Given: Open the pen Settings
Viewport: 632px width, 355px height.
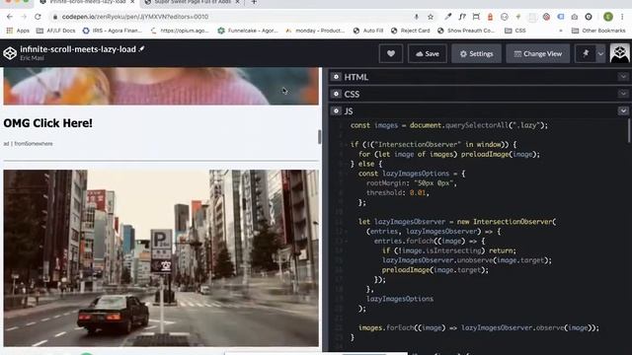Looking at the screenshot, I should click(476, 53).
